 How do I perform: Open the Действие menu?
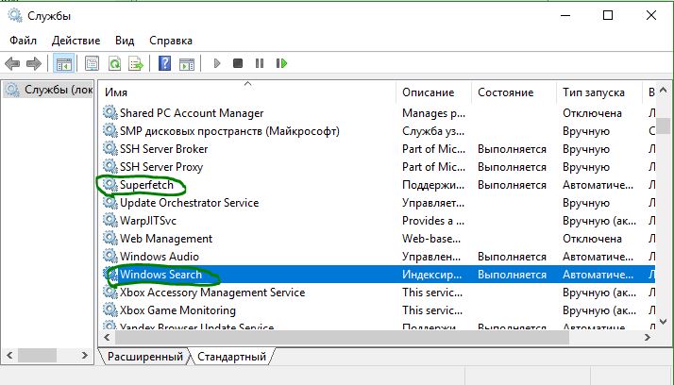click(76, 41)
